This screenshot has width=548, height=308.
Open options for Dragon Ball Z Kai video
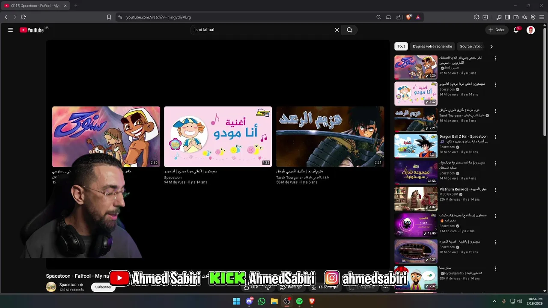(496, 137)
